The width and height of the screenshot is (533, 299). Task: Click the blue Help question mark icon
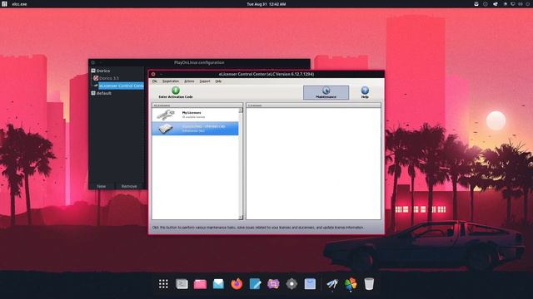coord(365,91)
